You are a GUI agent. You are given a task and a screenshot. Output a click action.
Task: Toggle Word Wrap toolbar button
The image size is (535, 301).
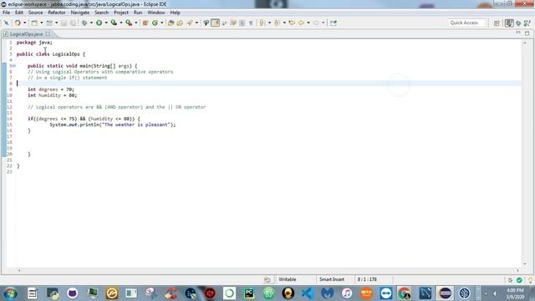coord(233,23)
